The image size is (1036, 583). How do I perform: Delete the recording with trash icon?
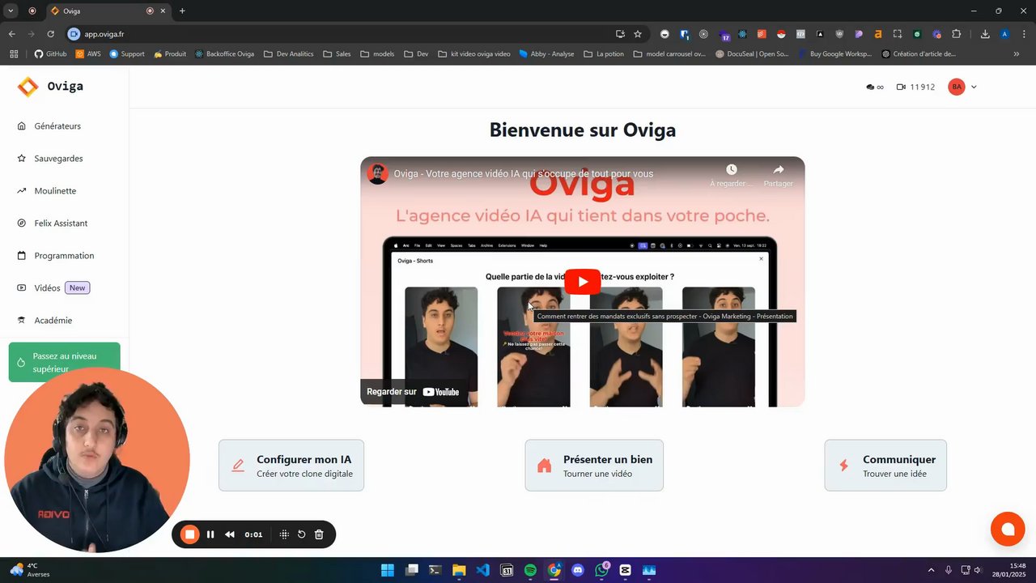pos(319,534)
